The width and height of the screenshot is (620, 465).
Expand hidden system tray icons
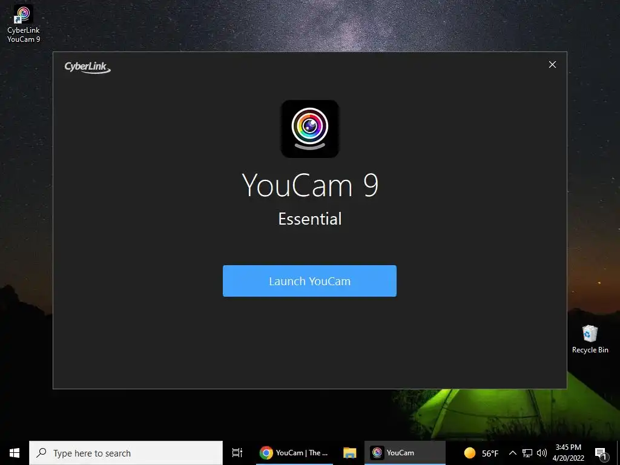coord(512,453)
